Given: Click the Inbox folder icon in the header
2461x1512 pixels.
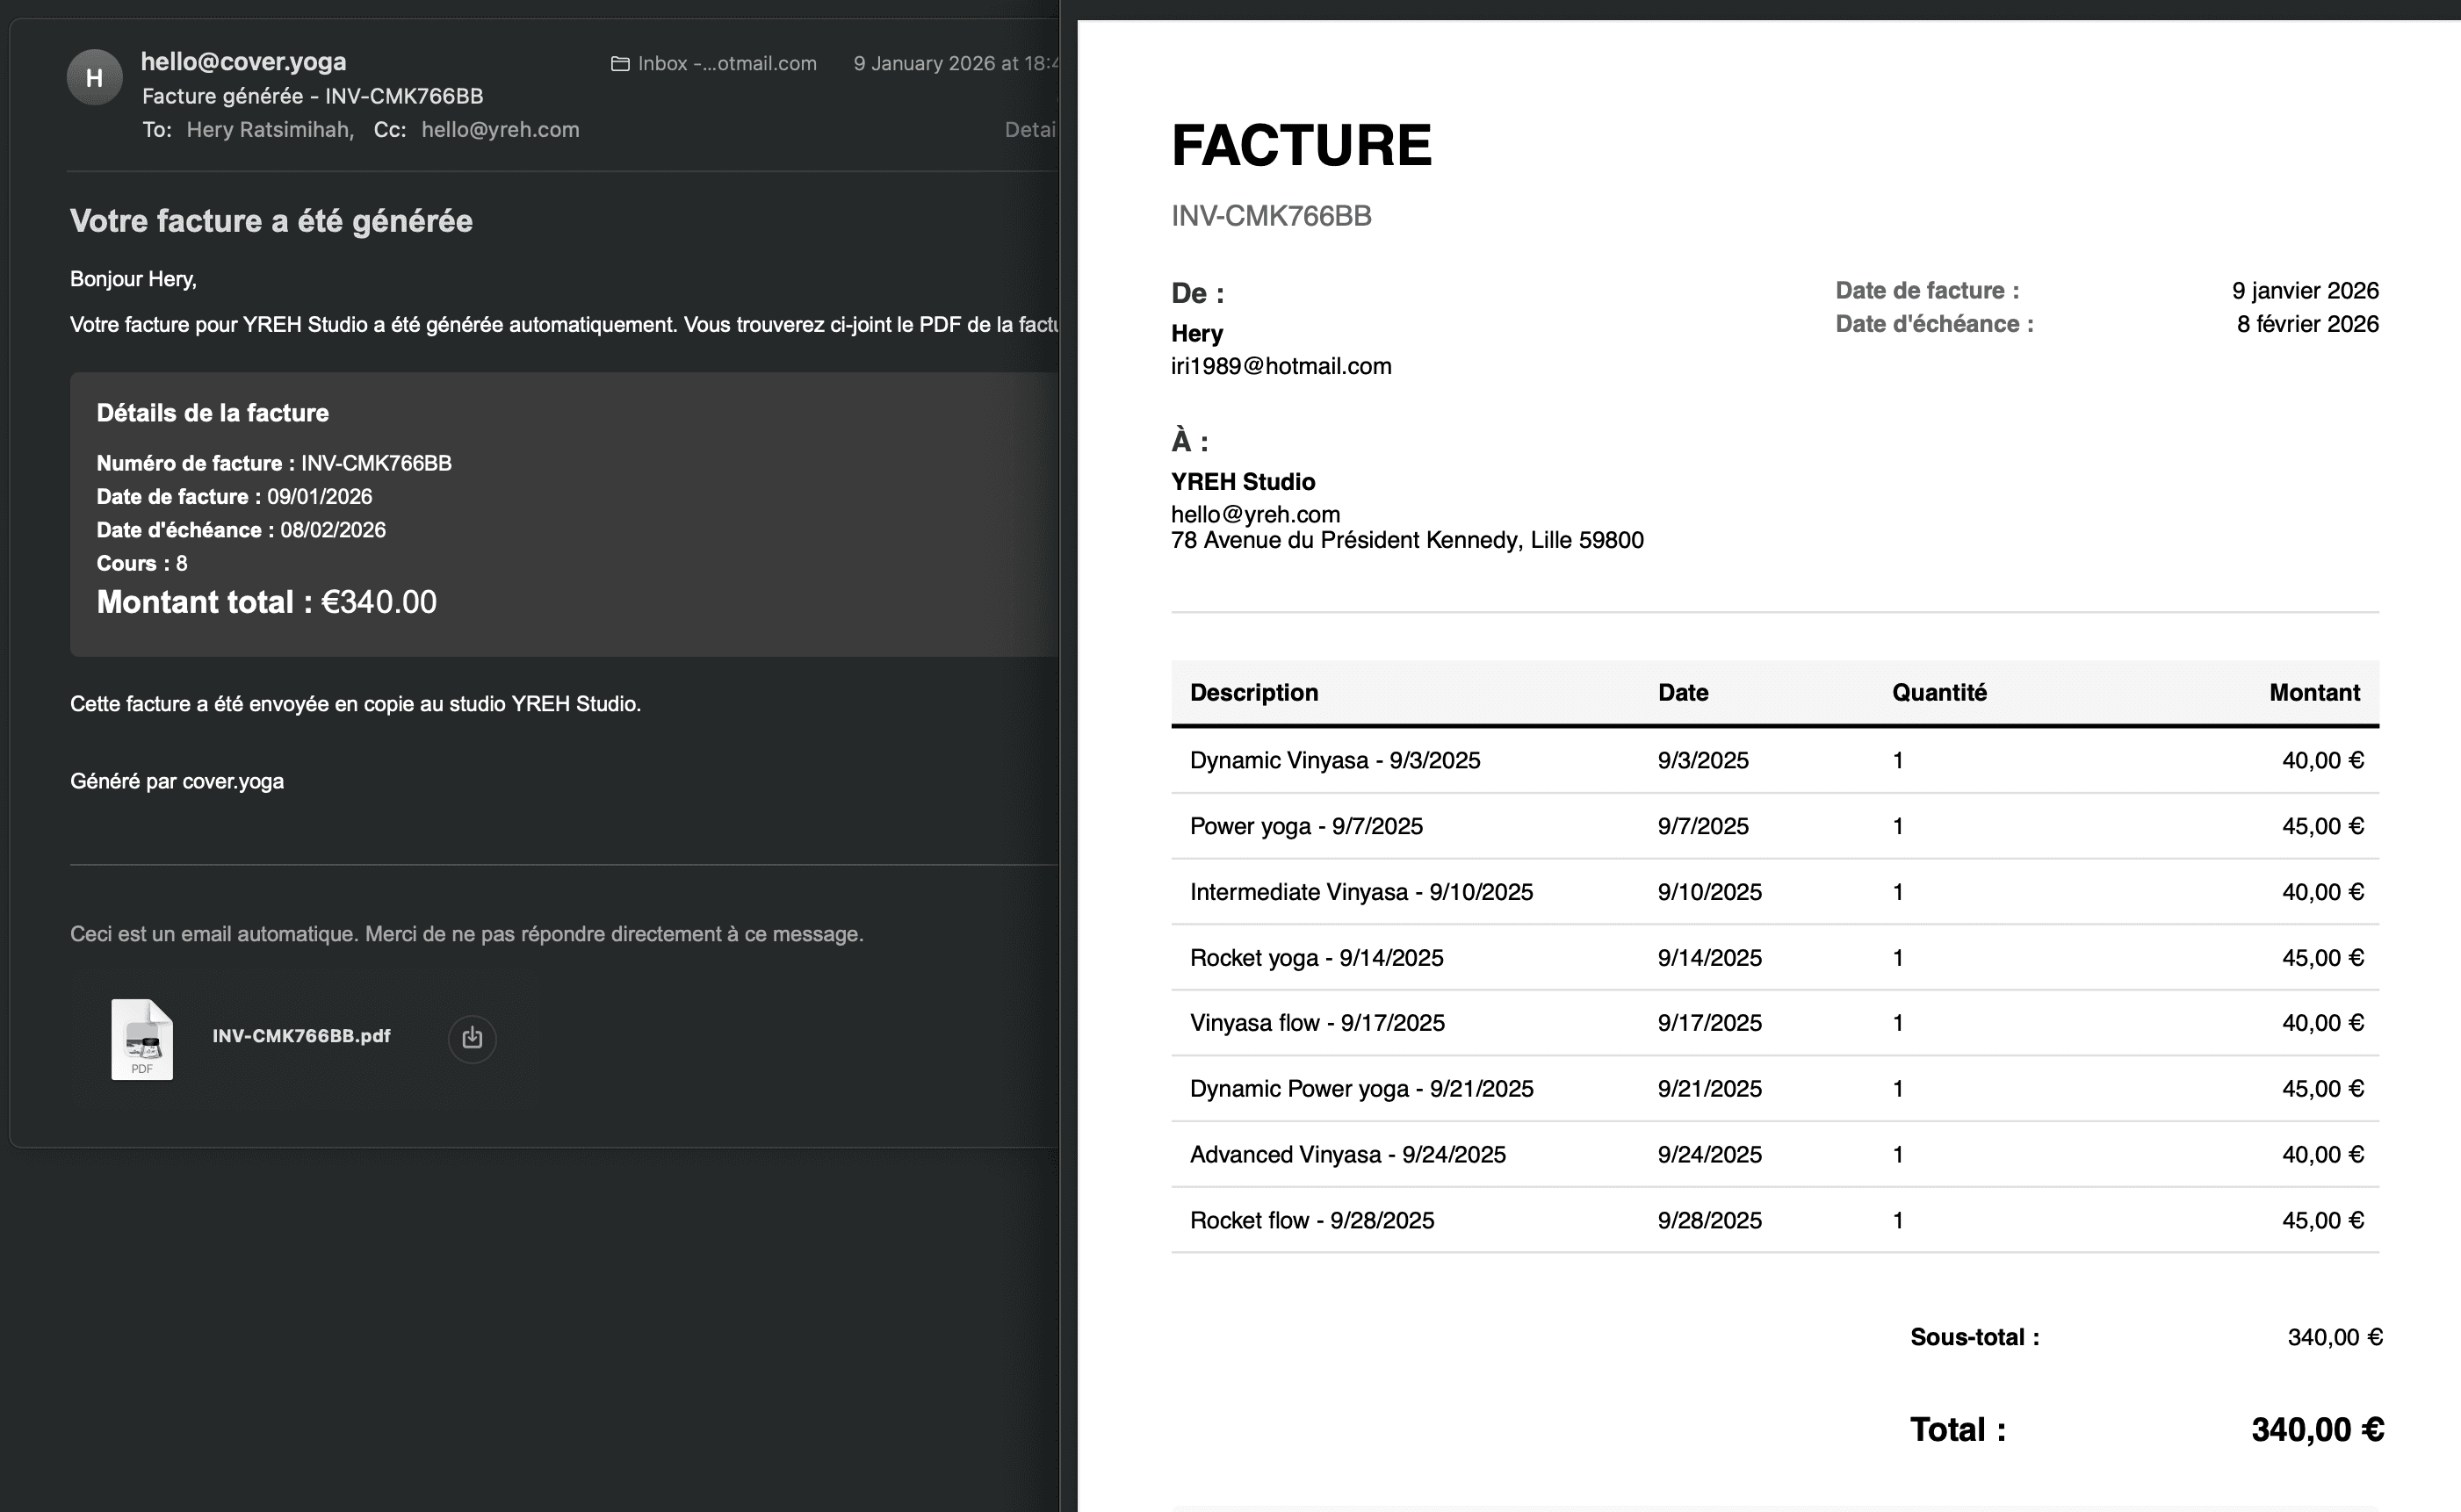Looking at the screenshot, I should 620,63.
